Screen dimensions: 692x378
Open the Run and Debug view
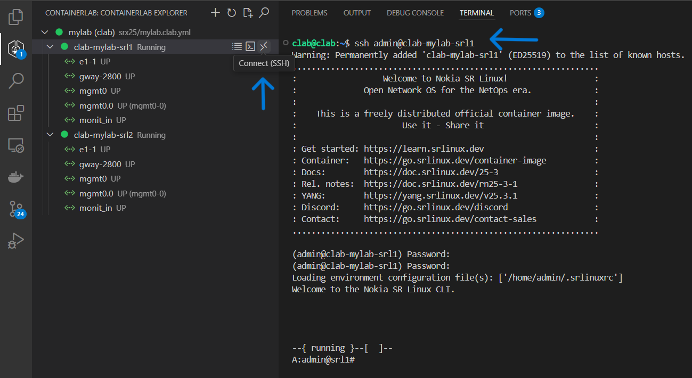click(16, 241)
